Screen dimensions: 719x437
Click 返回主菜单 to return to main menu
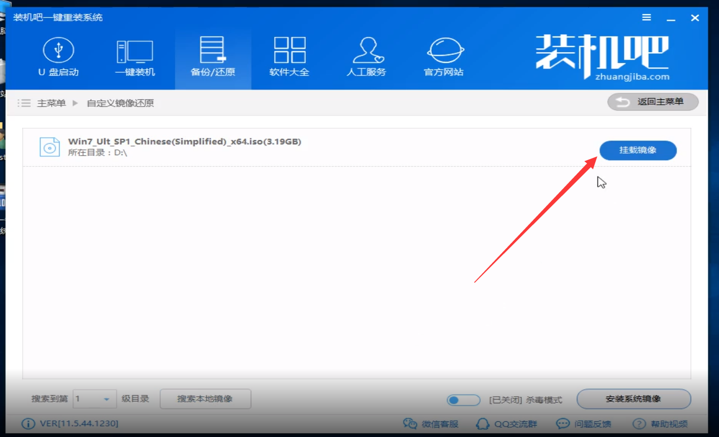652,102
